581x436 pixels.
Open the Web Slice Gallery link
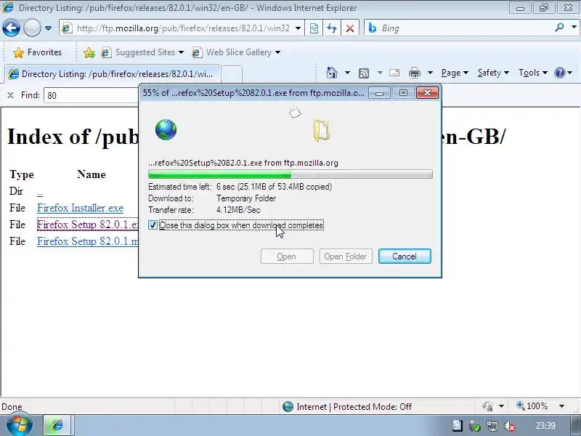[239, 52]
